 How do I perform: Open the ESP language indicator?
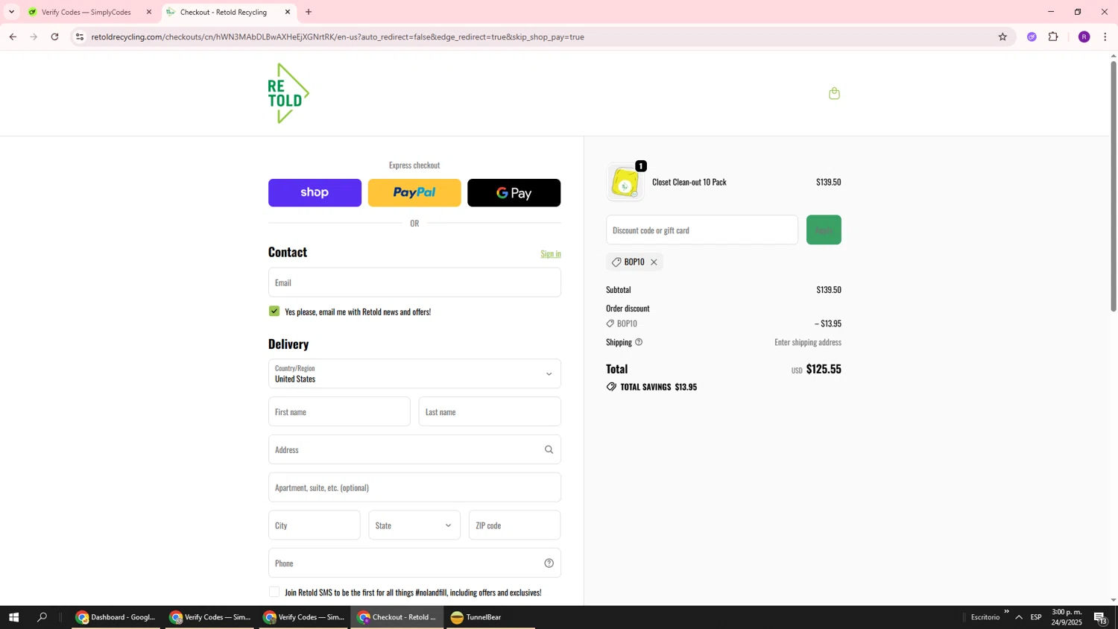pos(1036,617)
